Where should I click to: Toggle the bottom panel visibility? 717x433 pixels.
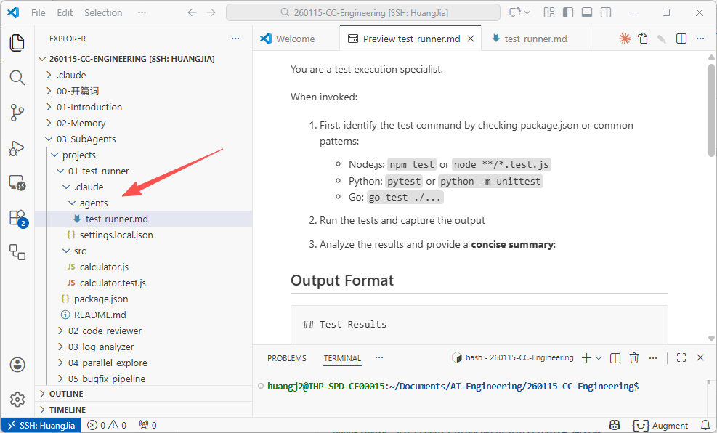587,12
